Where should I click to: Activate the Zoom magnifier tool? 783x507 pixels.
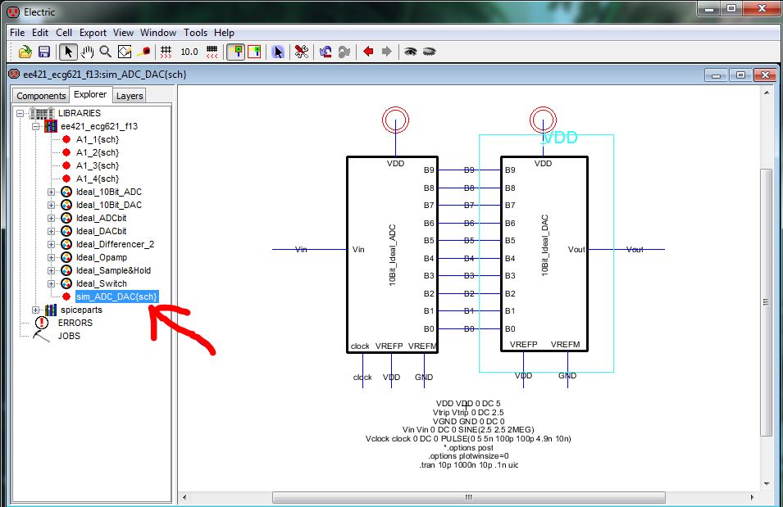(x=106, y=52)
